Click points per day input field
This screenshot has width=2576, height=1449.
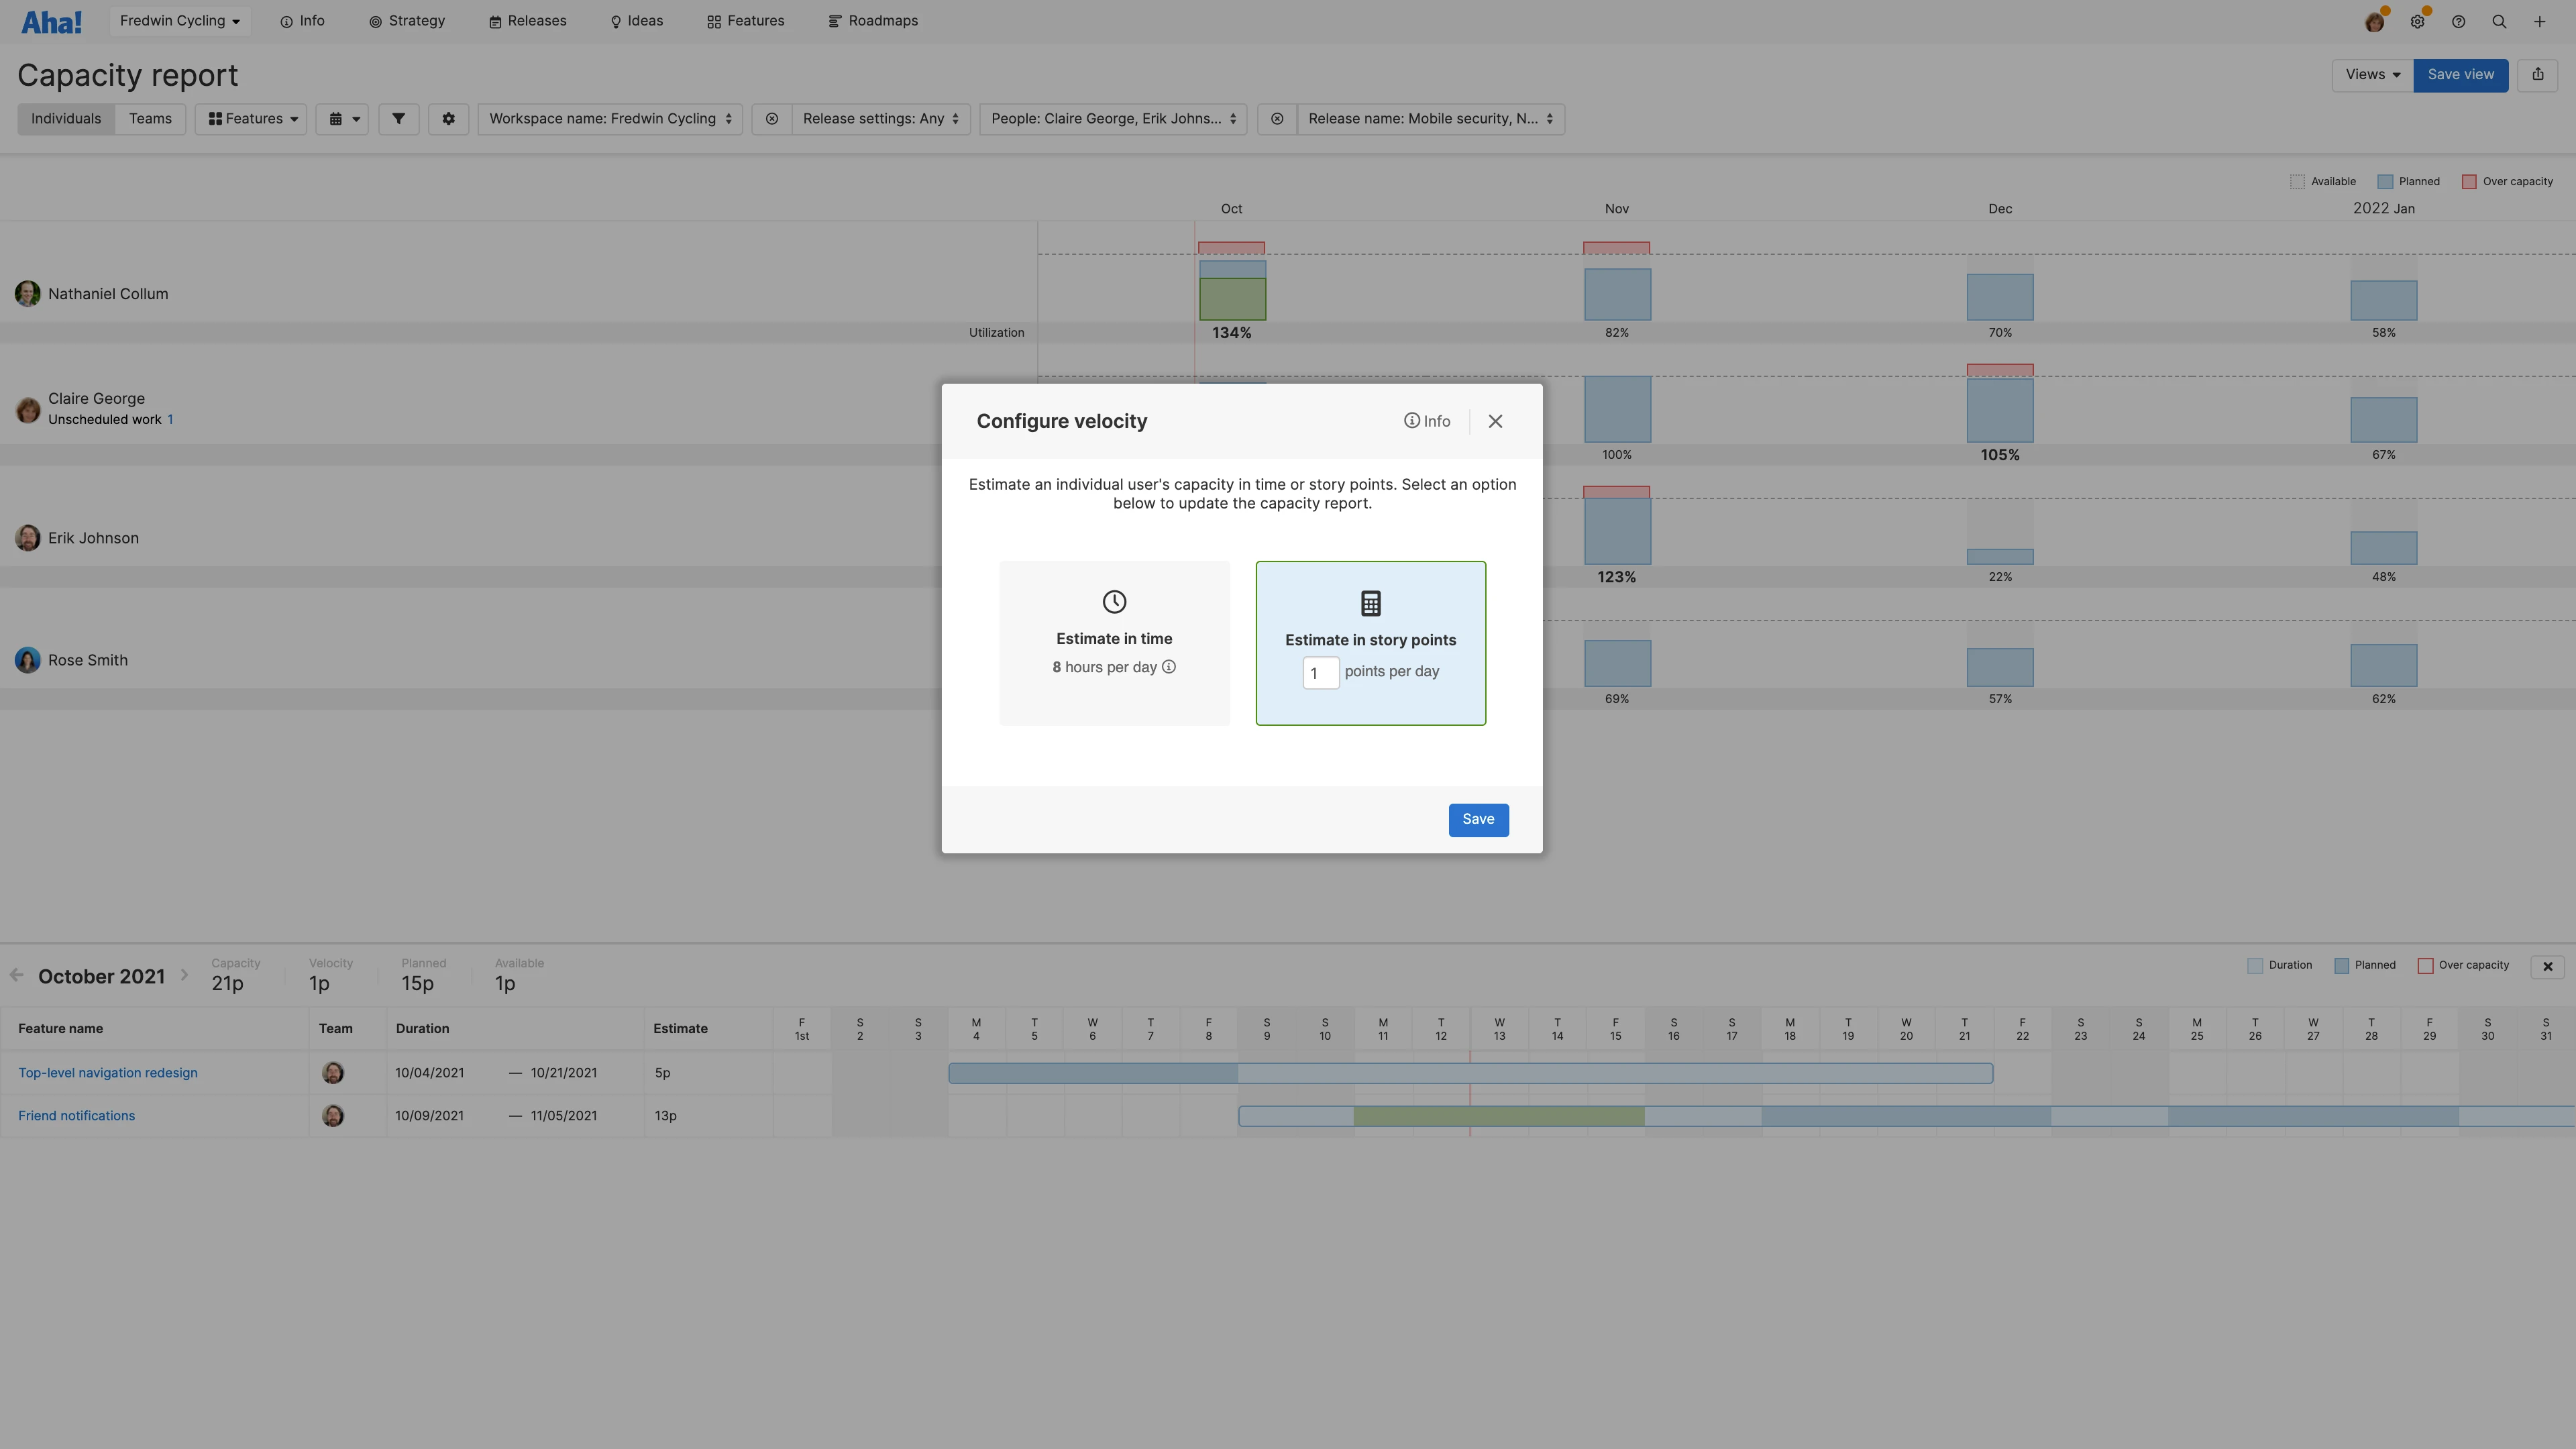1320,673
